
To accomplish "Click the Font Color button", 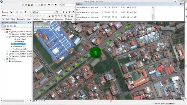I will click(74, 12).
